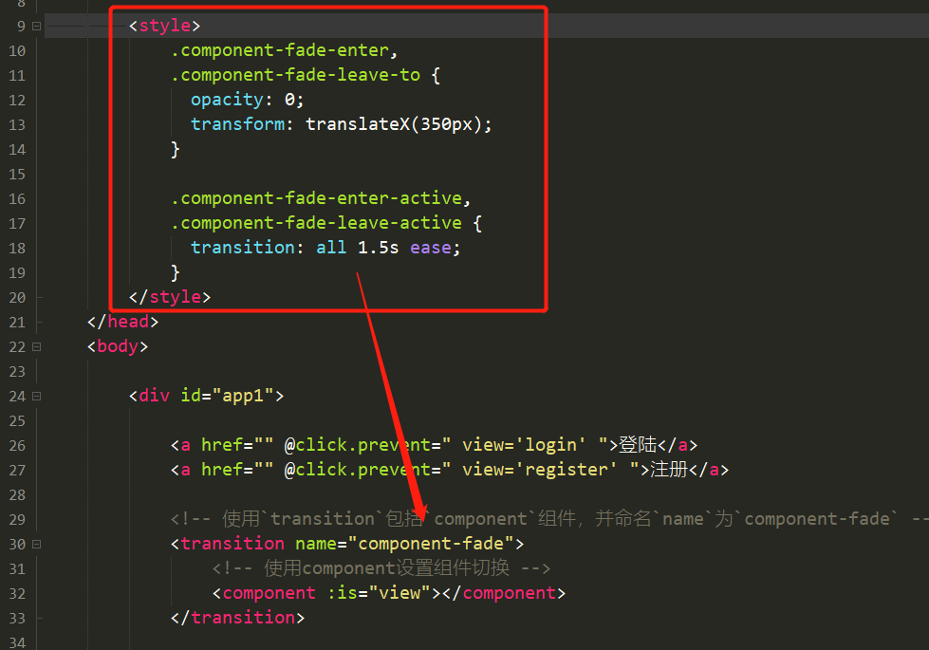Click the closing brace on line 14
The width and height of the screenshot is (929, 650).
click(176, 149)
